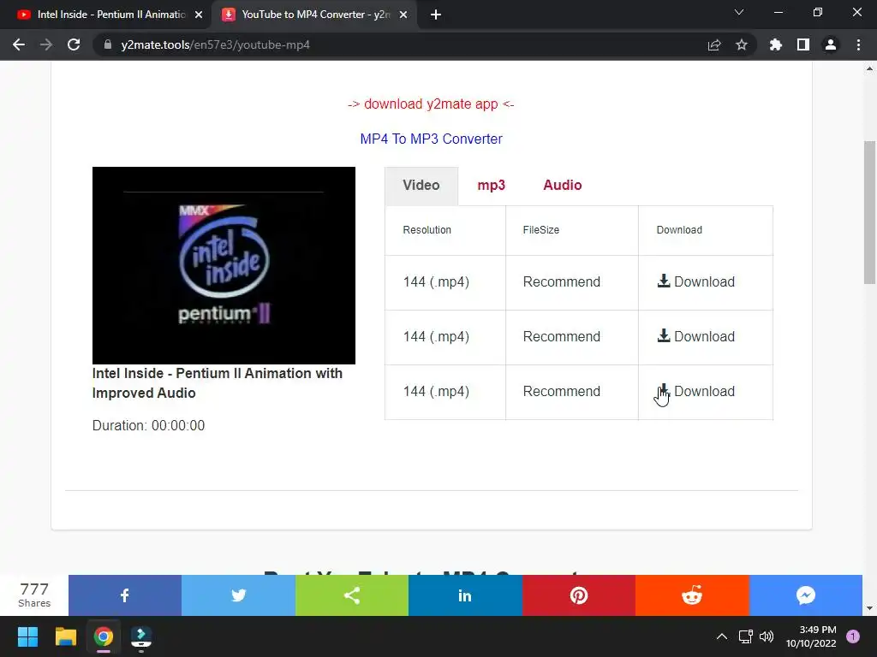Click the Resolution column header
877x657 pixels.
click(x=427, y=230)
